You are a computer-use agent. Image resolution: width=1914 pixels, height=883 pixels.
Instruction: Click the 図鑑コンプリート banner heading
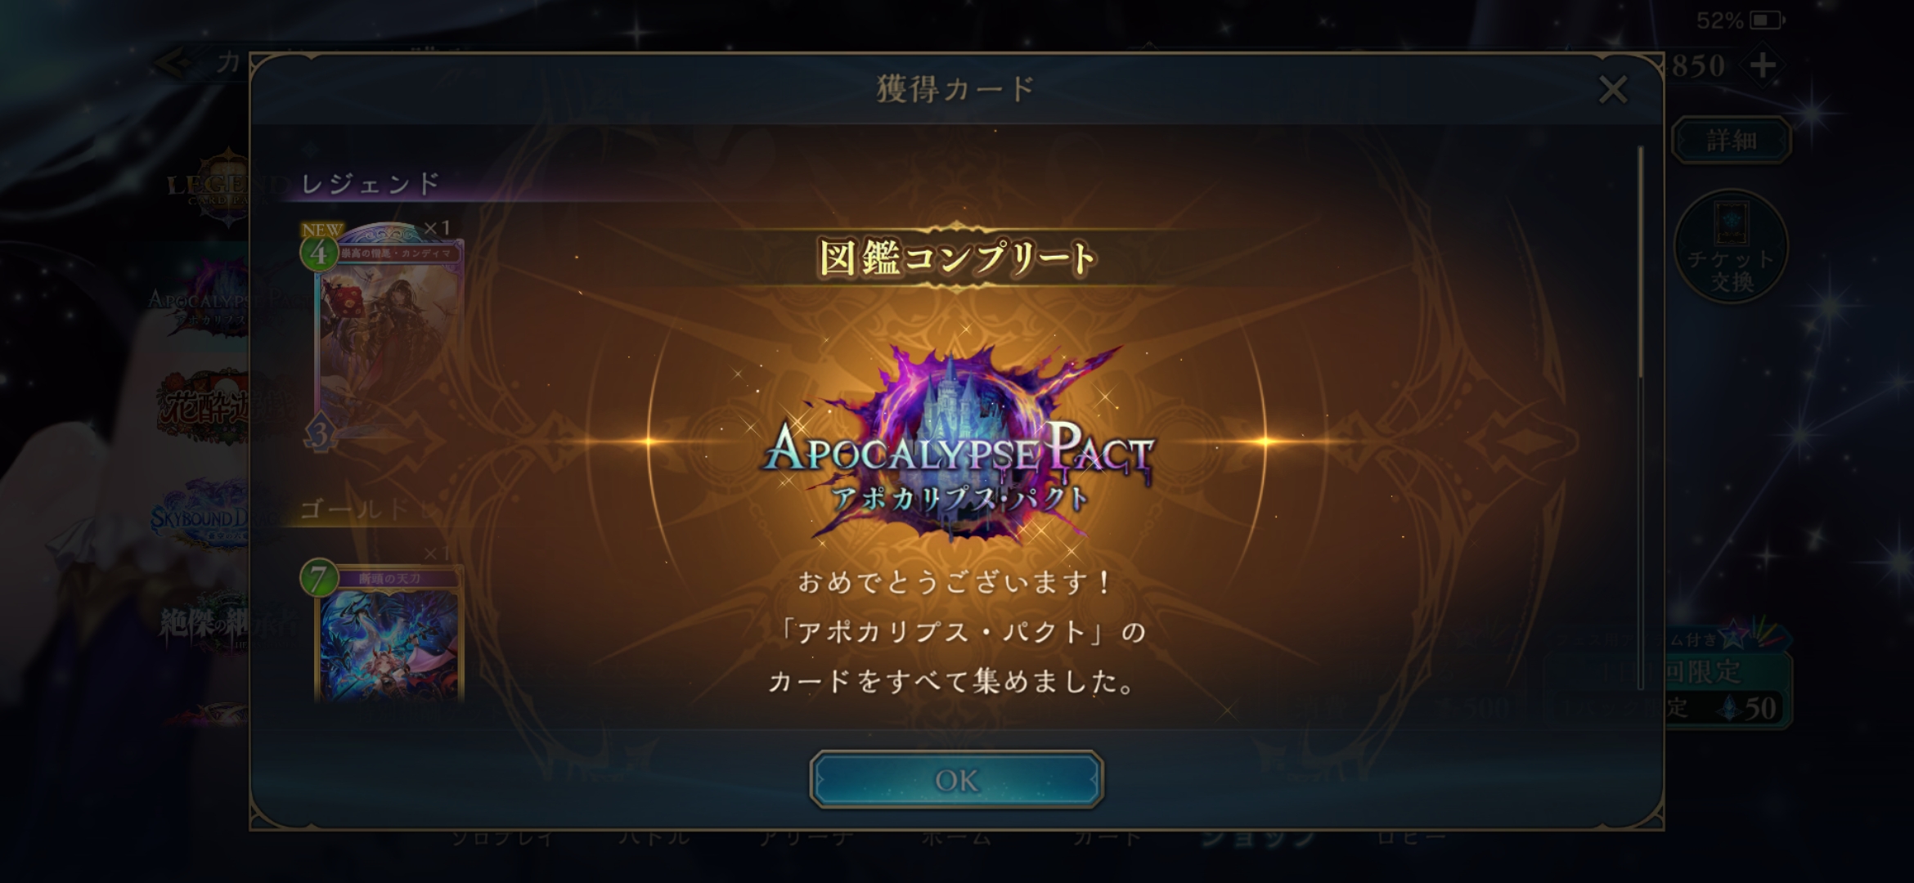click(x=957, y=258)
